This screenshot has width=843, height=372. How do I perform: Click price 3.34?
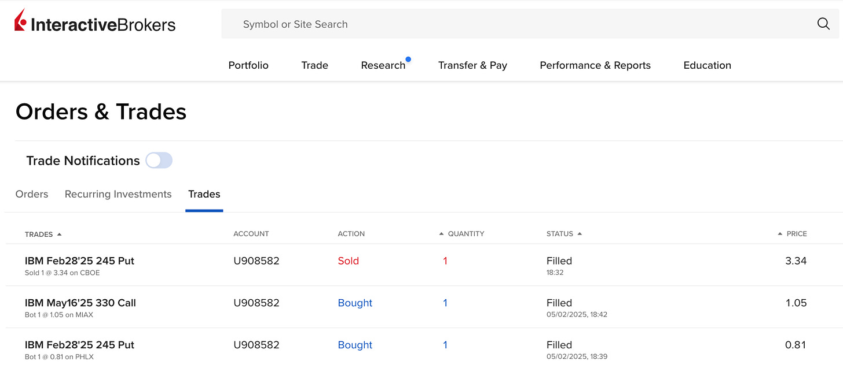tap(796, 261)
